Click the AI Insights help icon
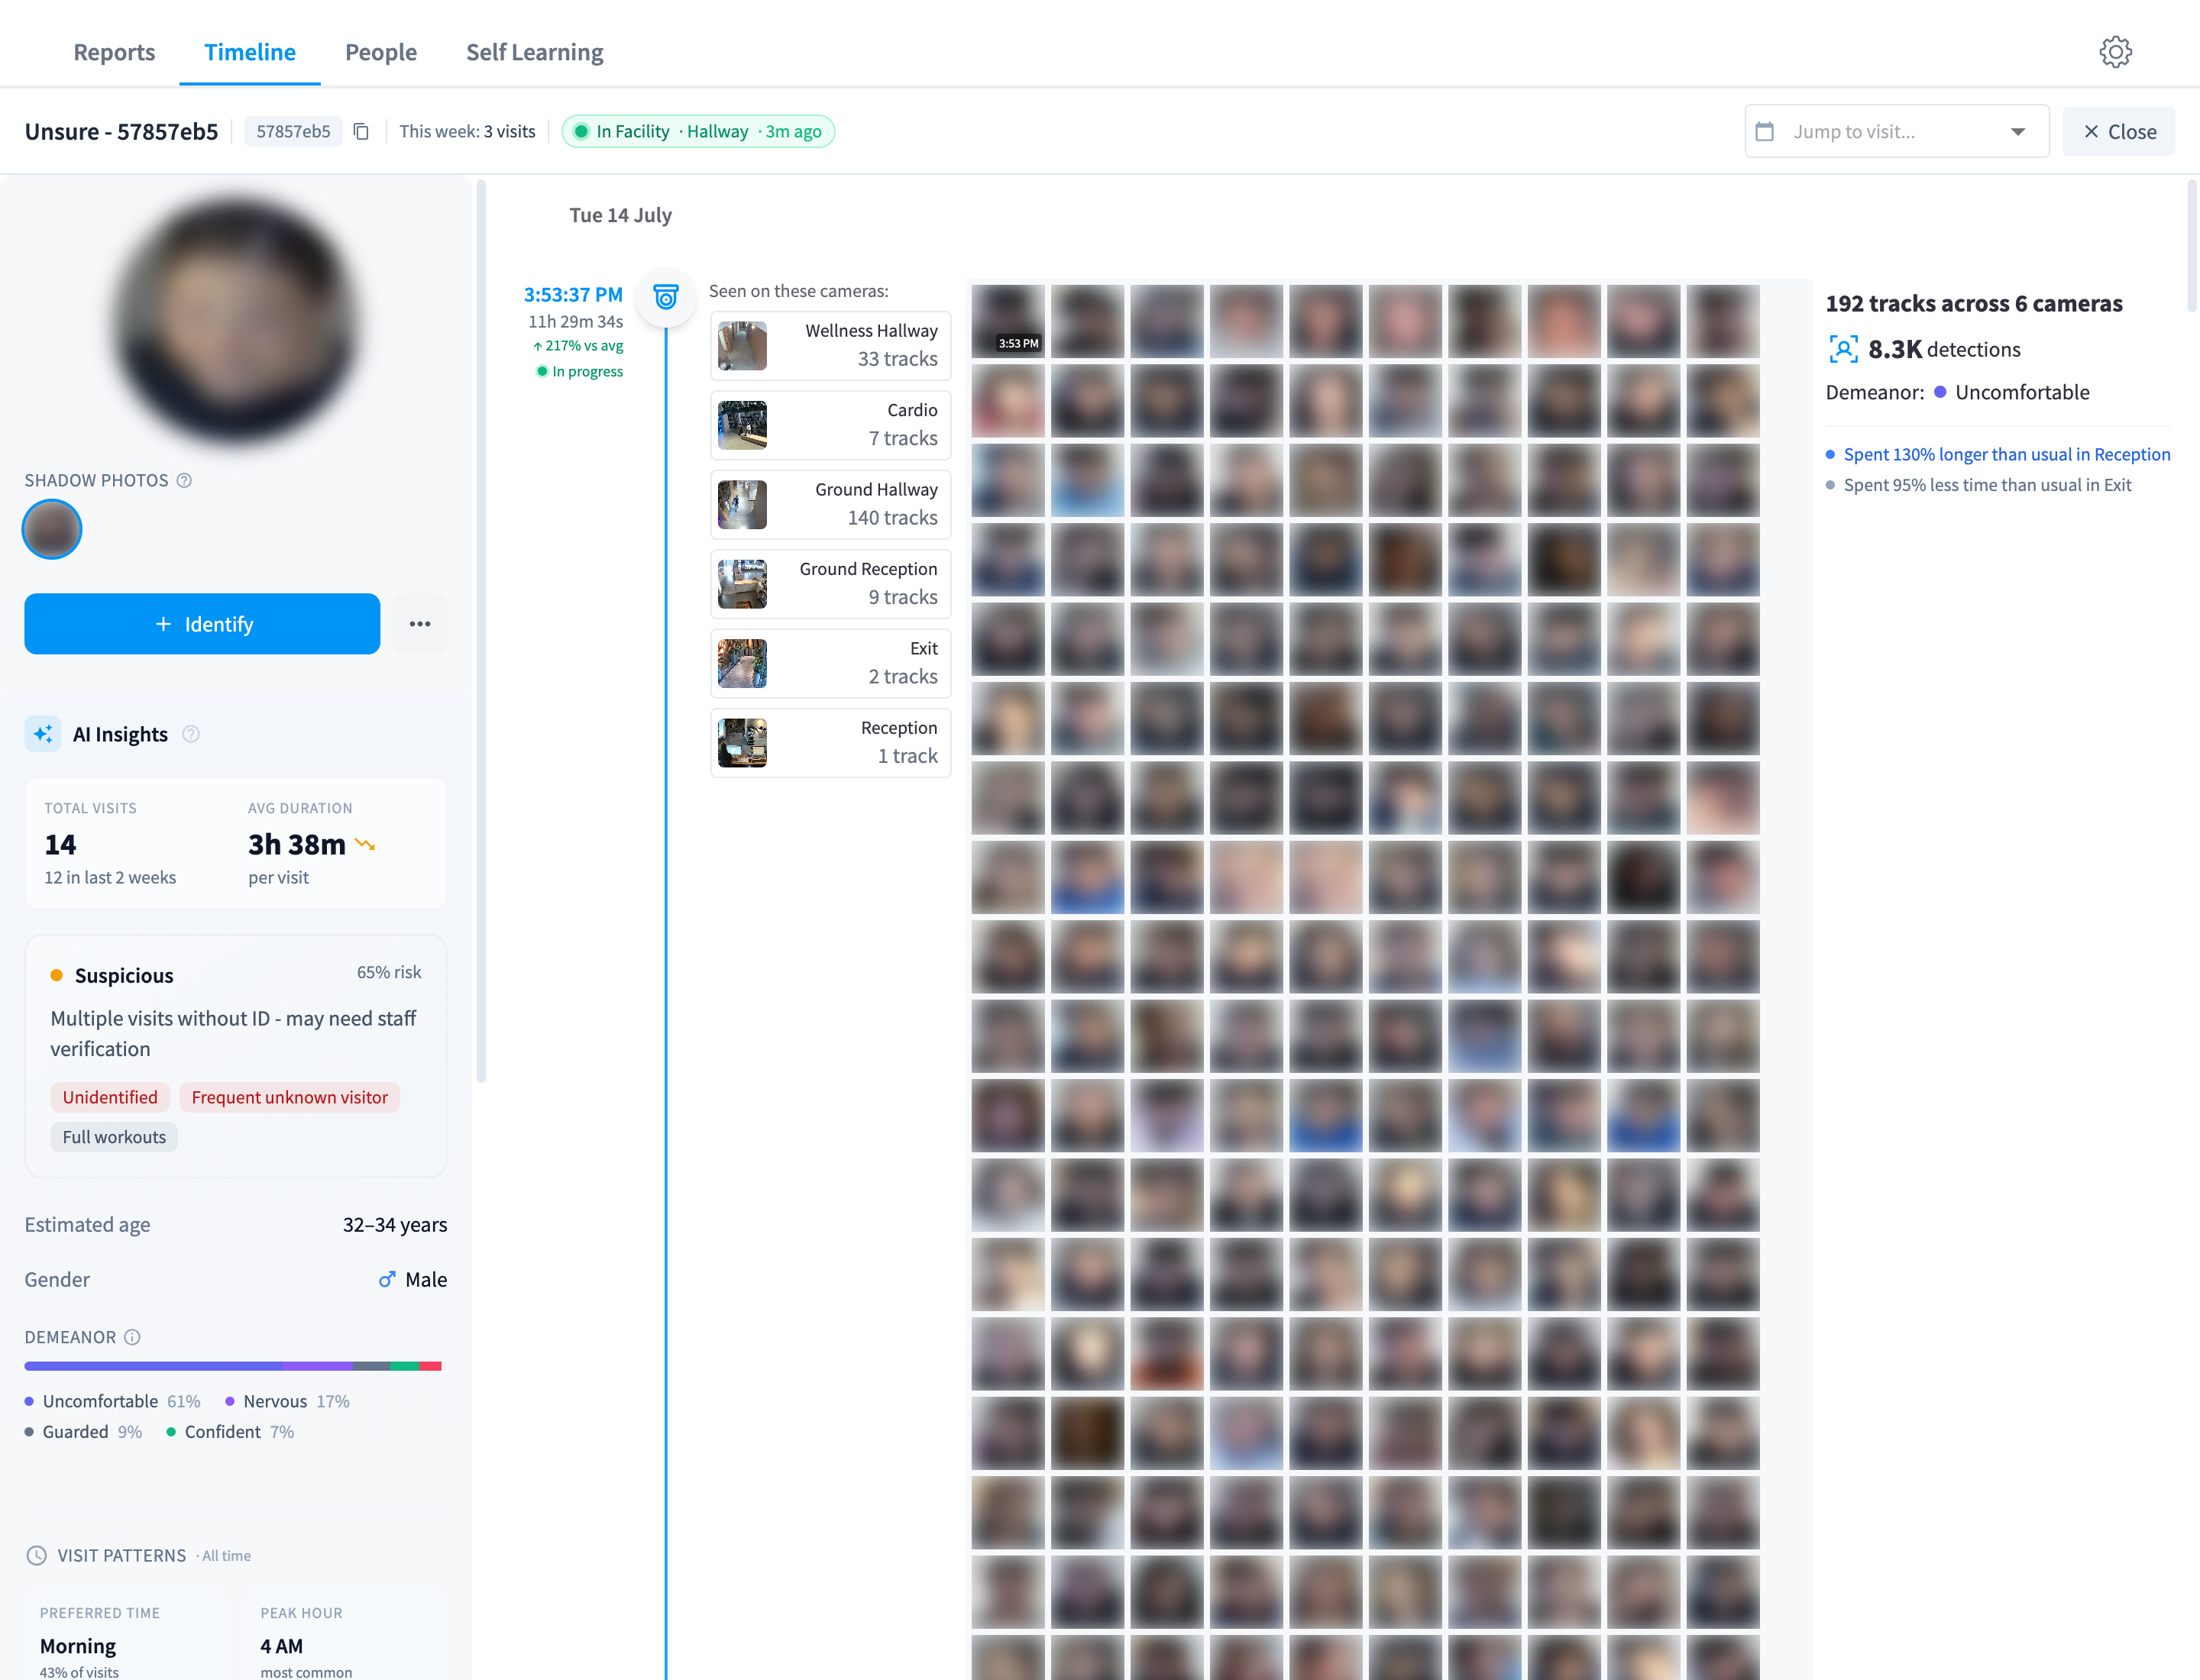 point(191,734)
